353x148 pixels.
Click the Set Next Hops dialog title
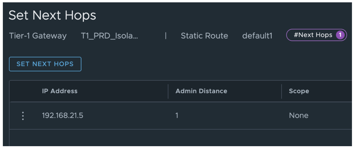52,16
